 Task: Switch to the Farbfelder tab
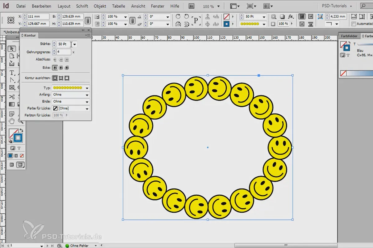[x=349, y=36]
